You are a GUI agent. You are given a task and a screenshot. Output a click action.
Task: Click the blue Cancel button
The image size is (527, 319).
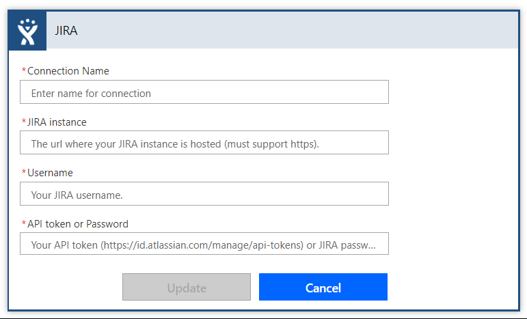tap(323, 287)
